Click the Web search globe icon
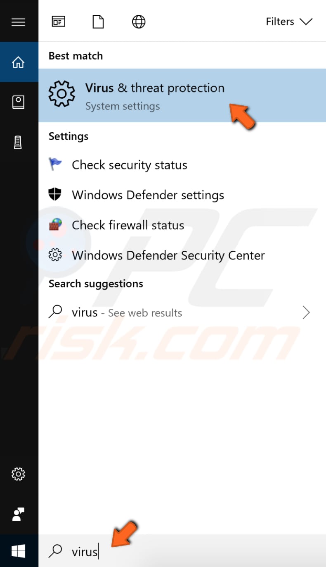 139,21
